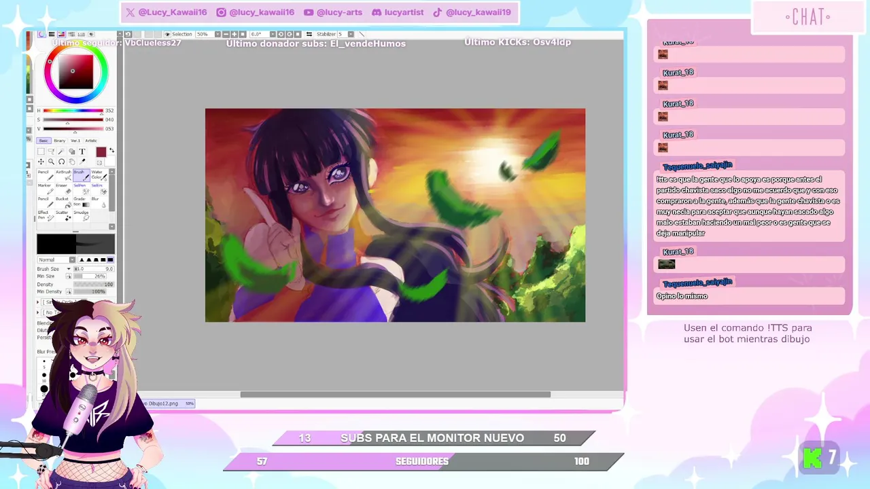Select the Effect Pen tool
This screenshot has width=870, height=489.
tap(46, 216)
